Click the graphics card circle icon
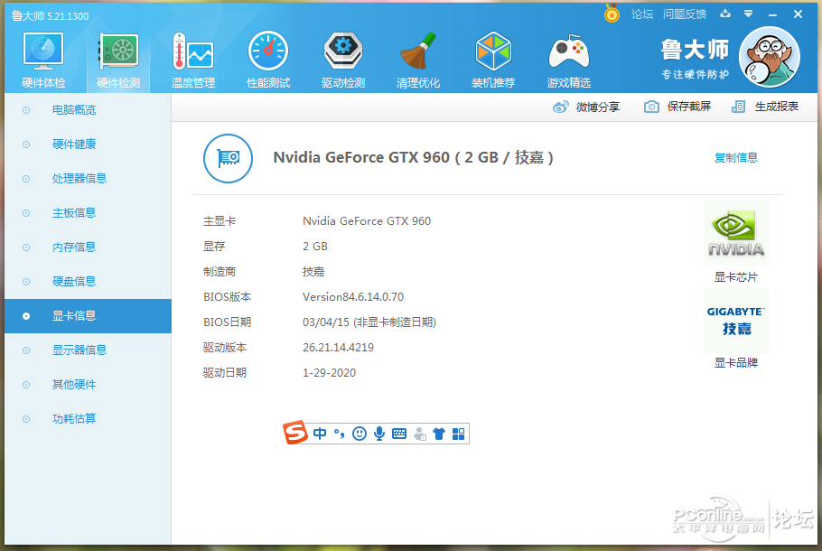Image resolution: width=822 pixels, height=551 pixels. coord(228,158)
